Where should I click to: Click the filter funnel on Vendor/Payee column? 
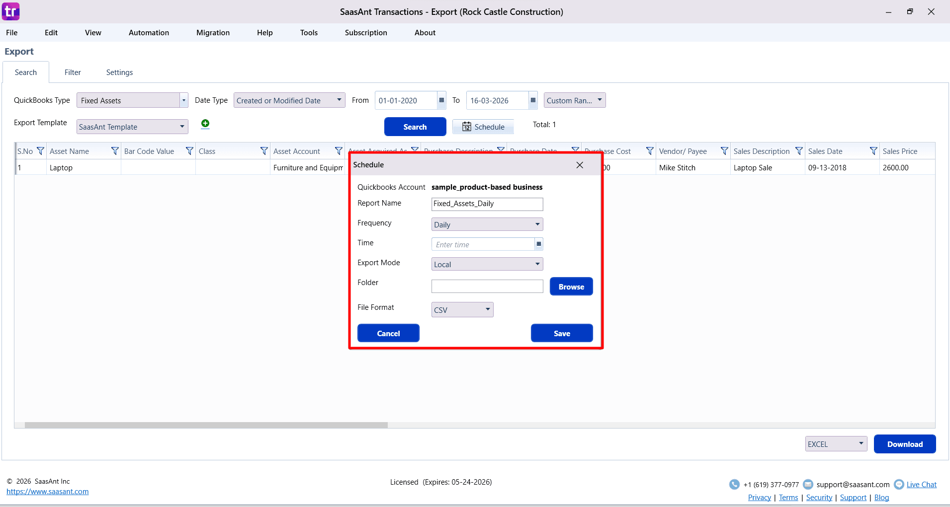tap(724, 150)
